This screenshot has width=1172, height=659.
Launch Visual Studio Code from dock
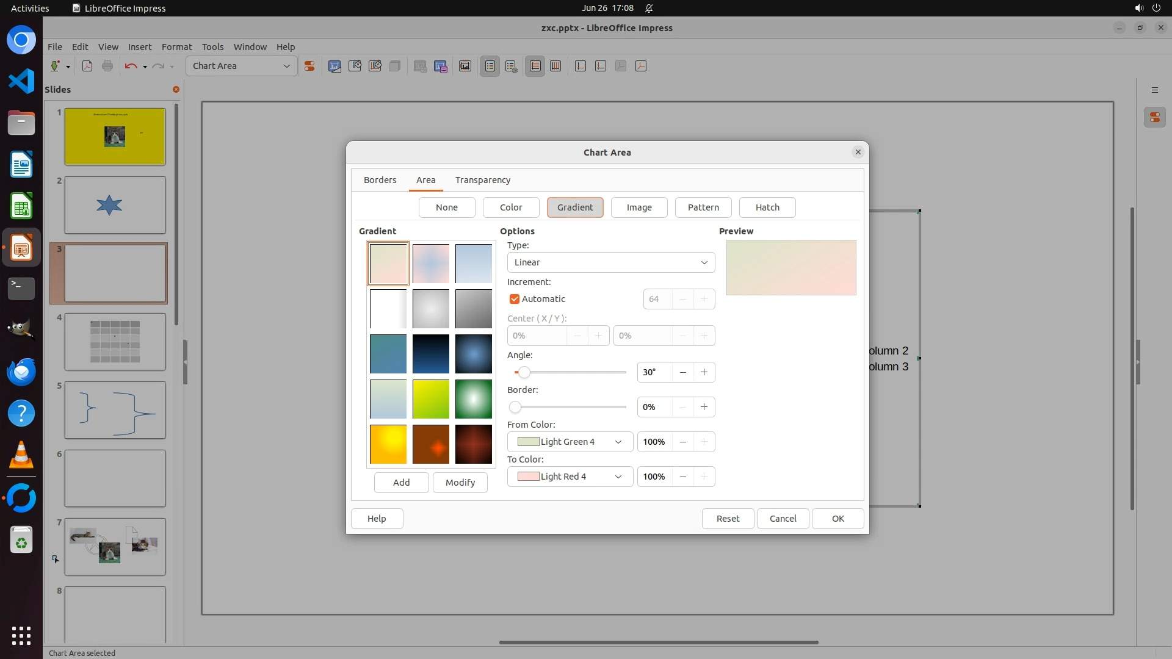pyautogui.click(x=21, y=81)
